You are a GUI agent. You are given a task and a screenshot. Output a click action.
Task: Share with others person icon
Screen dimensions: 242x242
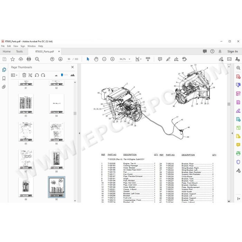(238, 59)
